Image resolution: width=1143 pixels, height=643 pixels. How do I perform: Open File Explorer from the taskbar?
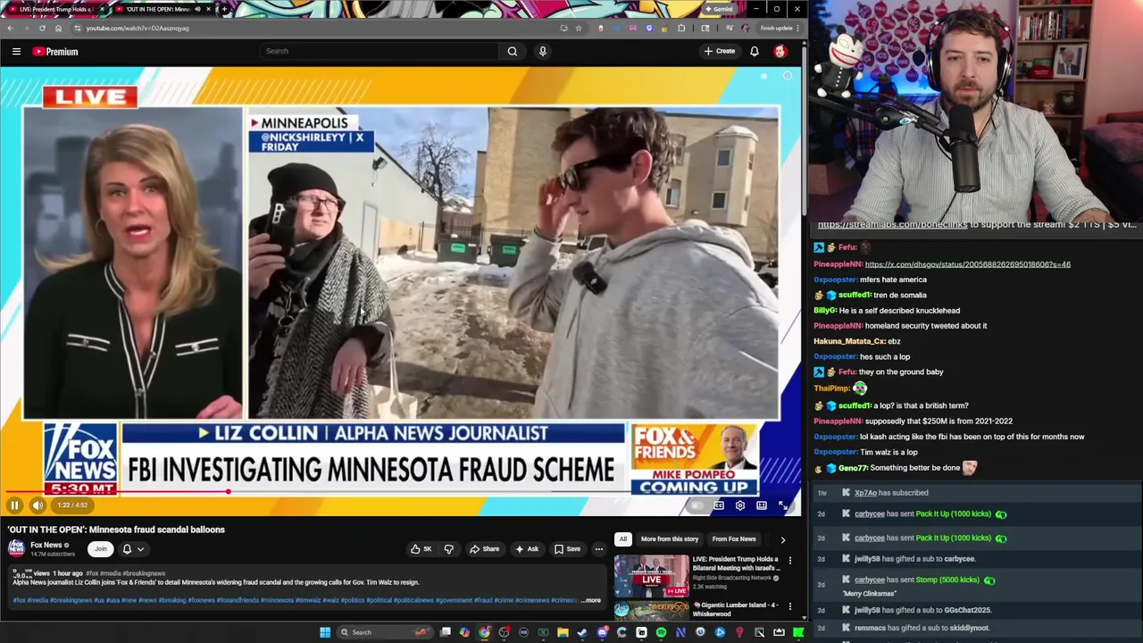(563, 632)
